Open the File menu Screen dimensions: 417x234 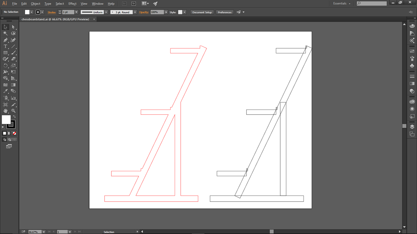[14, 4]
